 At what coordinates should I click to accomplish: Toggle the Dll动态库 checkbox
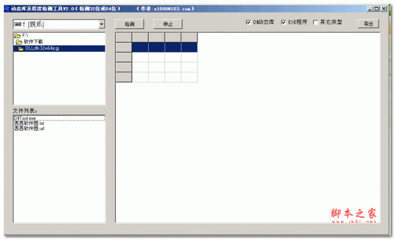coord(248,22)
